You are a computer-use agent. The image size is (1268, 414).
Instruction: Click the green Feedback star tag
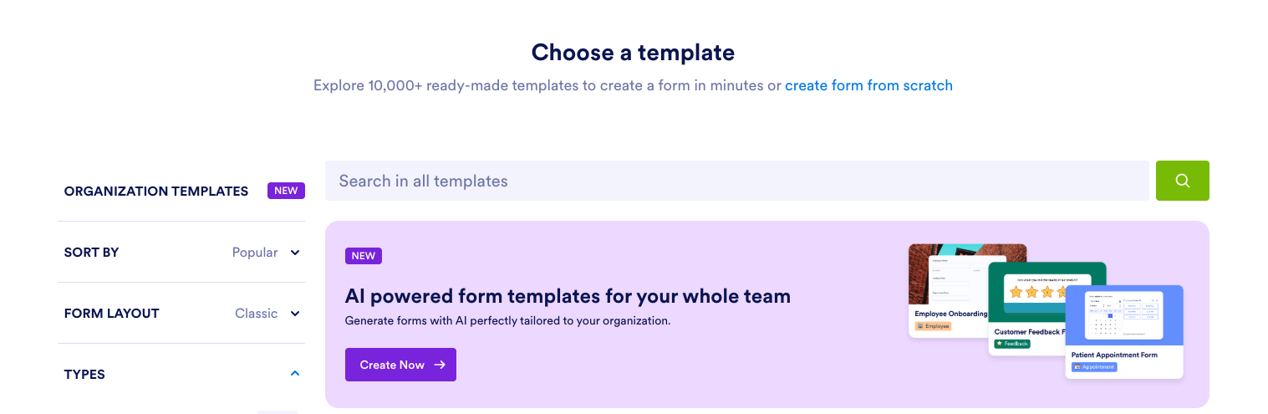click(x=1011, y=344)
